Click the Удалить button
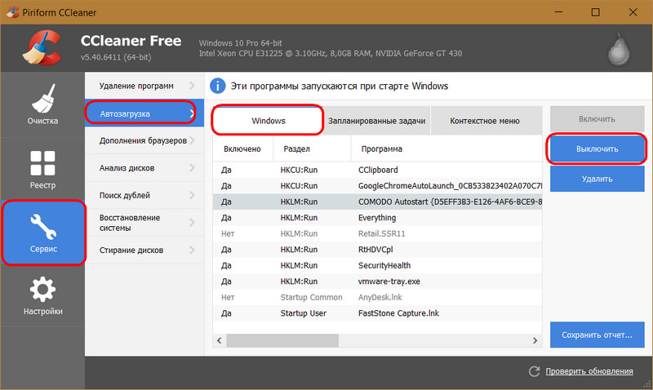Viewport: 653px width, 390px height. coord(597,179)
